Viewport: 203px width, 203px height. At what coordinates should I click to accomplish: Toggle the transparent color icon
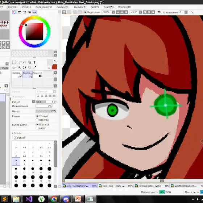pos(49,68)
